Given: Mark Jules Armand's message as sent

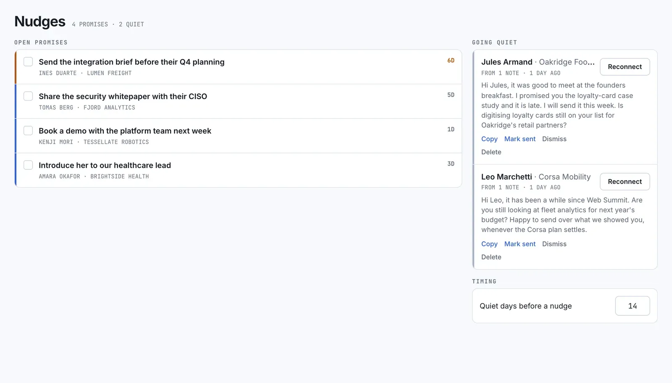Looking at the screenshot, I should coord(520,139).
